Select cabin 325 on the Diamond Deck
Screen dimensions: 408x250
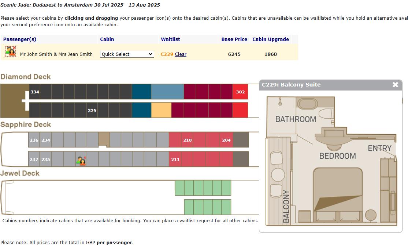[92, 110]
